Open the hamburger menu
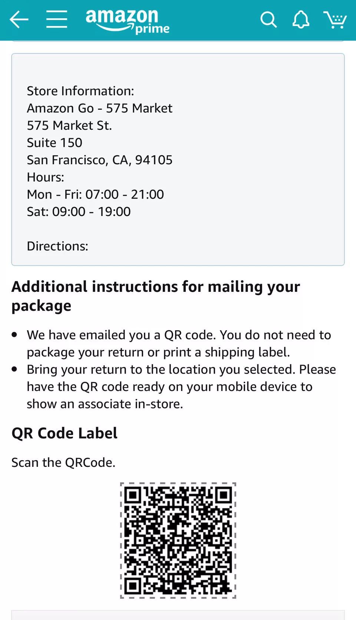356x620 pixels. pyautogui.click(x=57, y=19)
